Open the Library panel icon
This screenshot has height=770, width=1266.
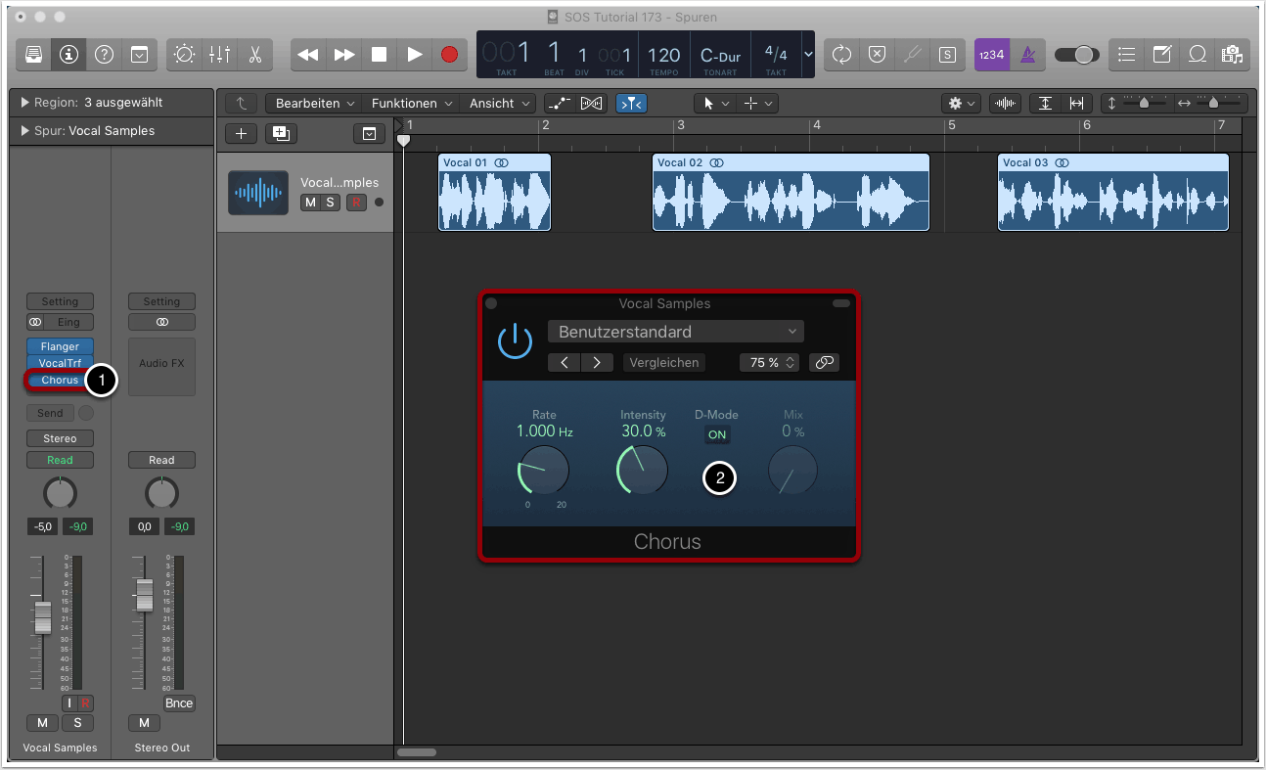coord(32,55)
